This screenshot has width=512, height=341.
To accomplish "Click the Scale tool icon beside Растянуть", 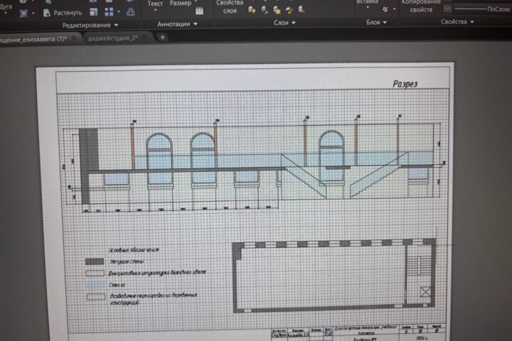I will point(94,12).
